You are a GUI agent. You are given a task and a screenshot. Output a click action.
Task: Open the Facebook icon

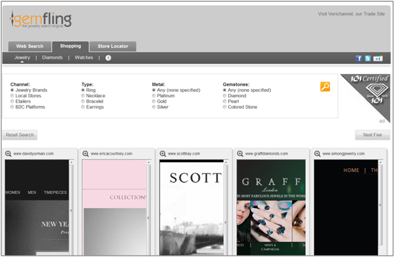coord(359,58)
